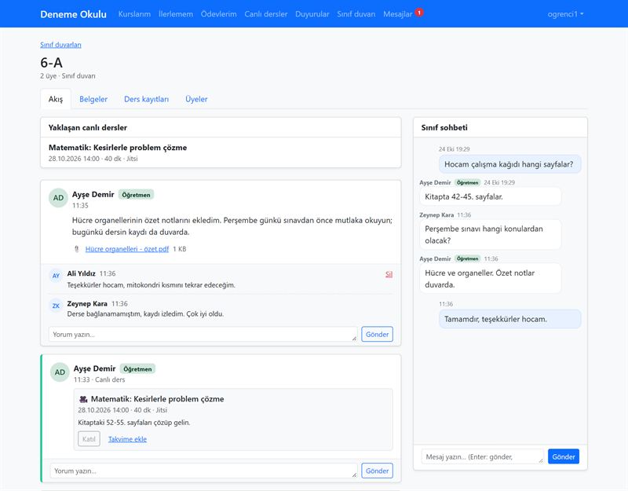Click the chat message 'Hocam çalışma kağıdı hangi sayfalar?'
Screen dimensions: 628x491
[x=509, y=164]
